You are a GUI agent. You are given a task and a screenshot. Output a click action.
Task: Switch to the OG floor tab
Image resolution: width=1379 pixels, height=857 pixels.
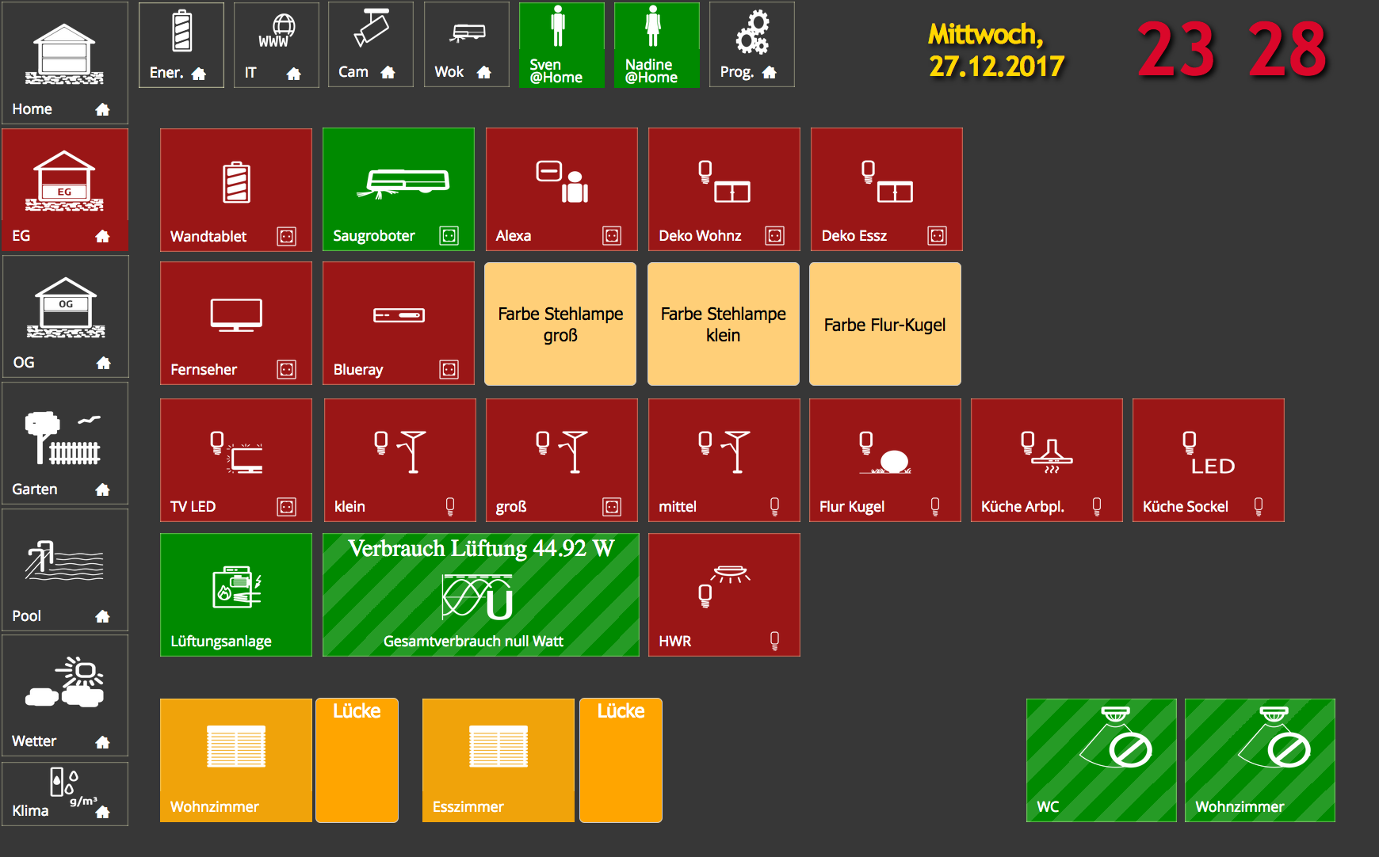[65, 316]
